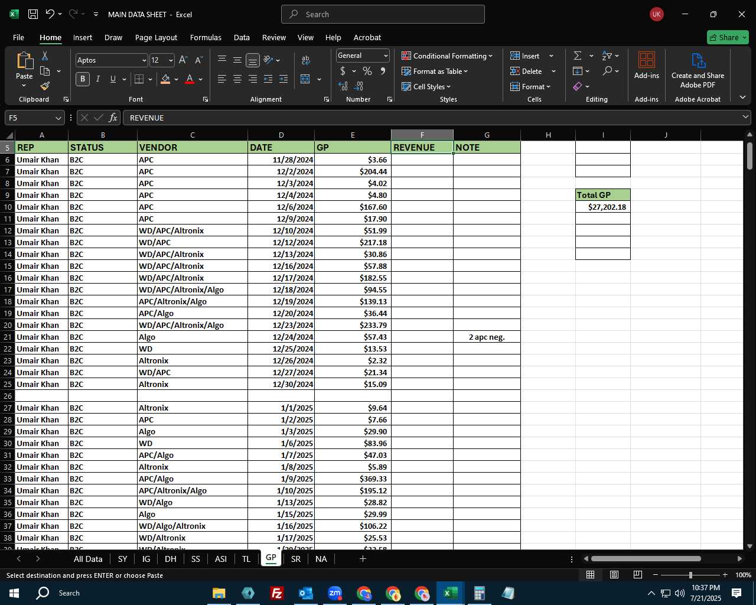This screenshot has height=605, width=756.
Task: Click the Find & Select magnifier icon
Action: point(607,71)
